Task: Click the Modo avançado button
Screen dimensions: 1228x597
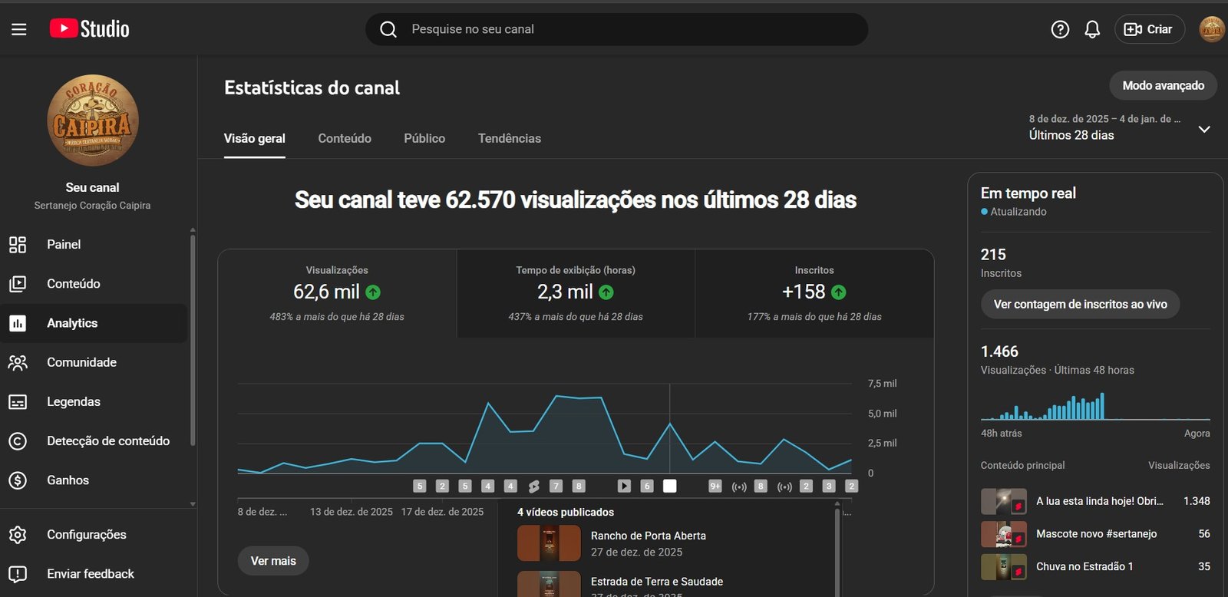Action: (x=1164, y=85)
